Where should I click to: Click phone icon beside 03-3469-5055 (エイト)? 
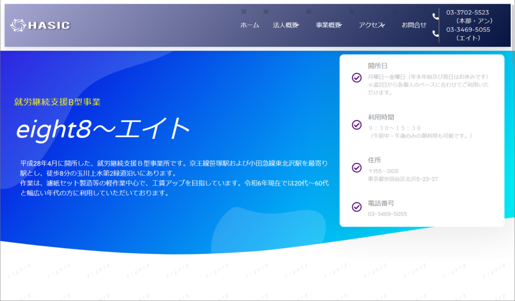[436, 34]
